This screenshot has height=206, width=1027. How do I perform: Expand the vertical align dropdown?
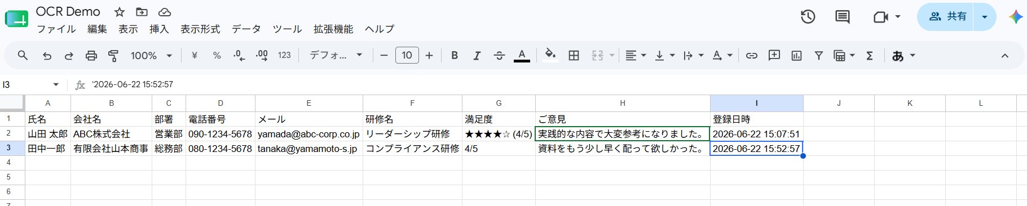(672, 56)
